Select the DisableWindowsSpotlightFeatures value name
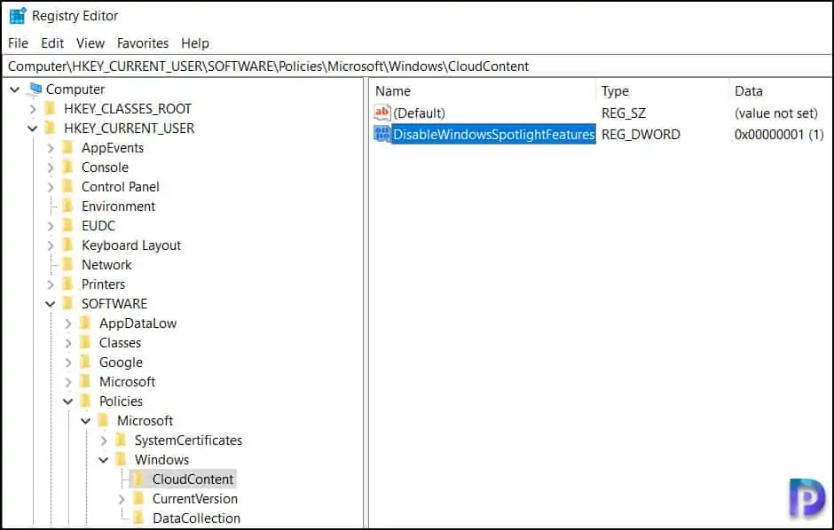Viewport: 834px width, 530px height. [x=493, y=135]
